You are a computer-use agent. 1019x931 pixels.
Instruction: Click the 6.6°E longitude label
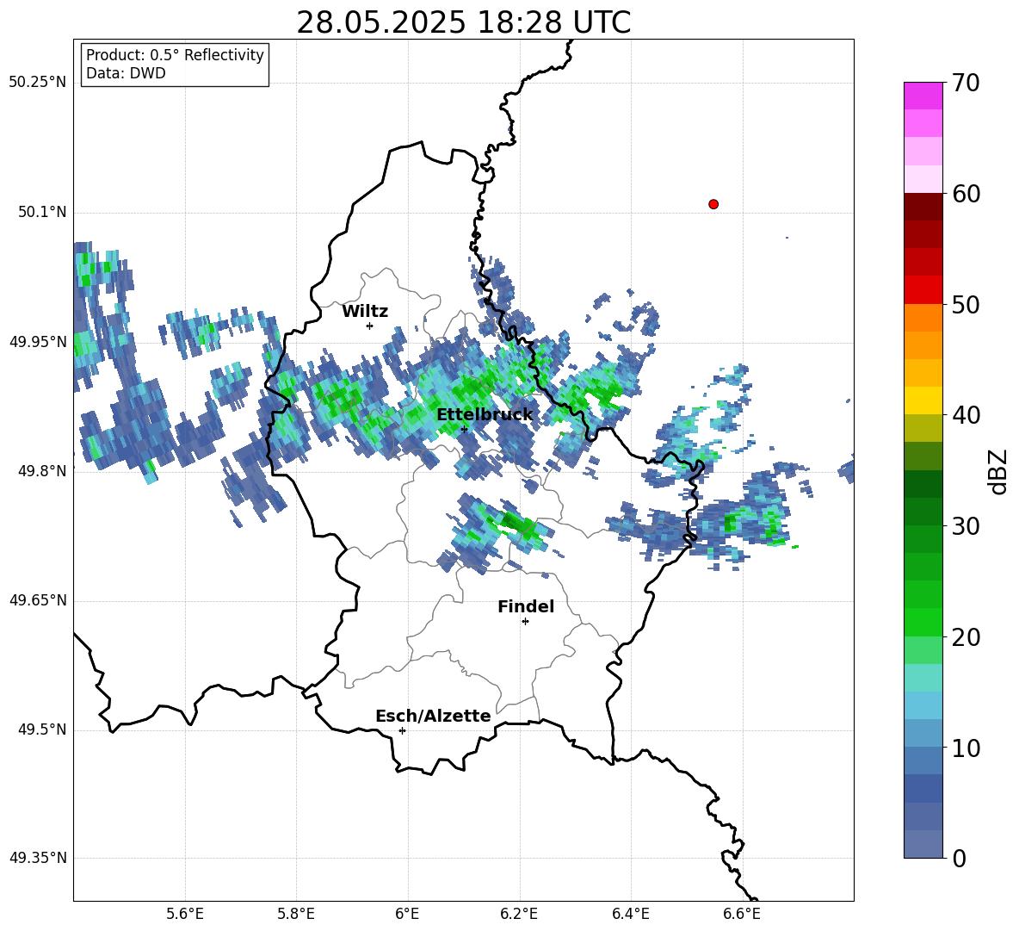point(742,914)
